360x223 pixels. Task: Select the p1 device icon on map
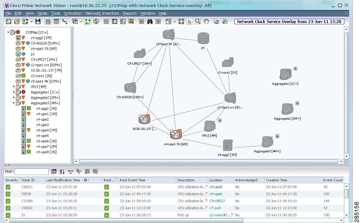point(203,38)
